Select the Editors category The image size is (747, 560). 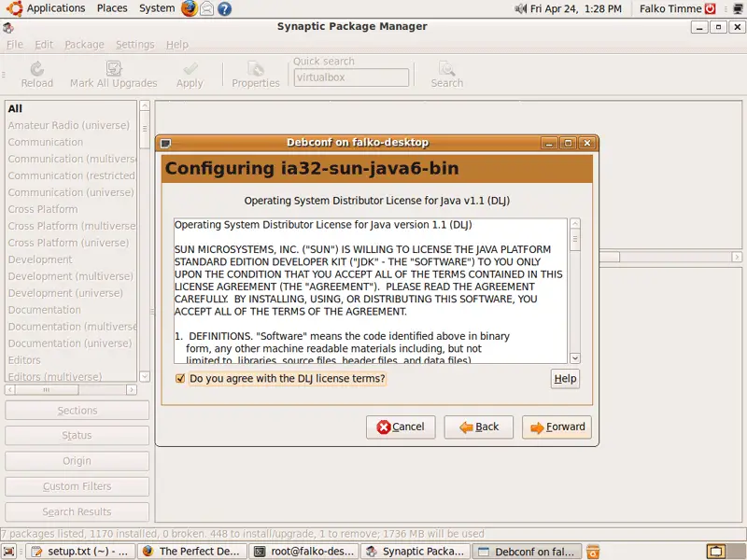[x=71, y=360]
